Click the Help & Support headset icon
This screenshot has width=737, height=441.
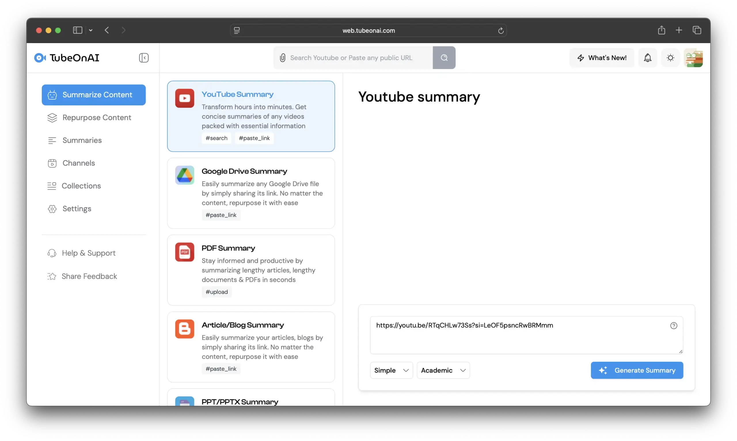[52, 253]
